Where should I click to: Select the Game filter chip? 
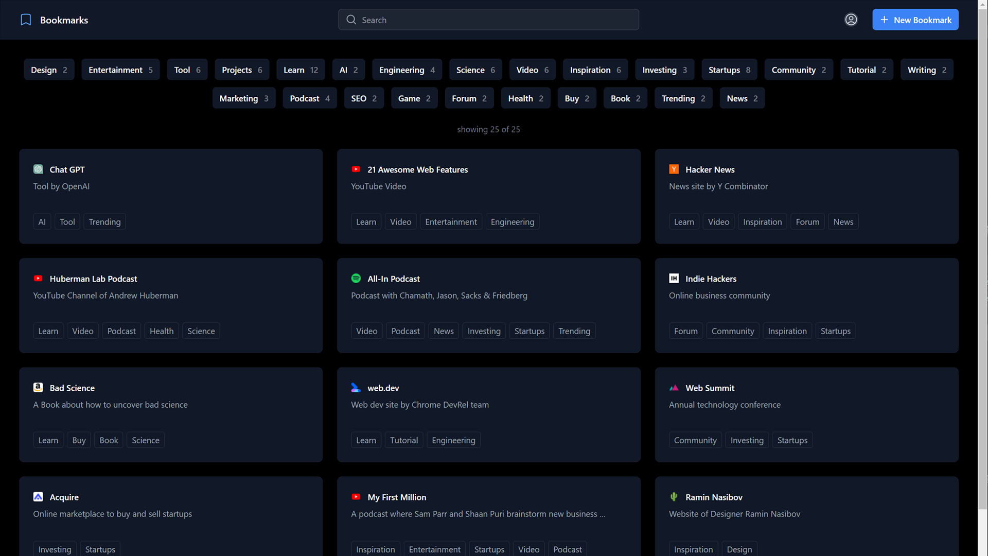click(x=414, y=98)
